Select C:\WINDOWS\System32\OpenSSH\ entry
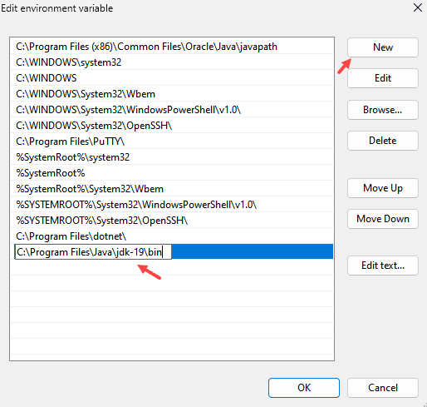The width and height of the screenshot is (427, 407). click(x=172, y=126)
